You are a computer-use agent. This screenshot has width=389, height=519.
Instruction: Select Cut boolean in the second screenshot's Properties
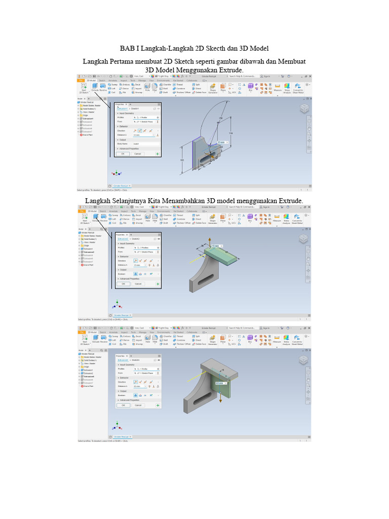tap(140, 274)
